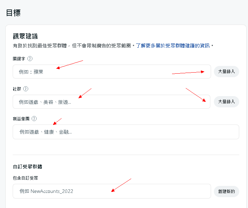Click the 包含自訂受眾 label text

coord(25,178)
